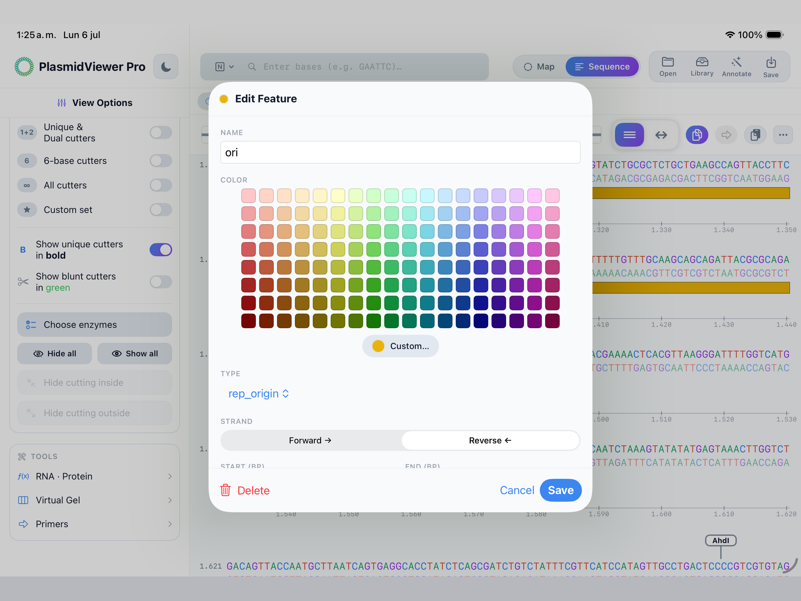The height and width of the screenshot is (601, 801).
Task: Click Save button in Edit Feature
Action: click(561, 490)
